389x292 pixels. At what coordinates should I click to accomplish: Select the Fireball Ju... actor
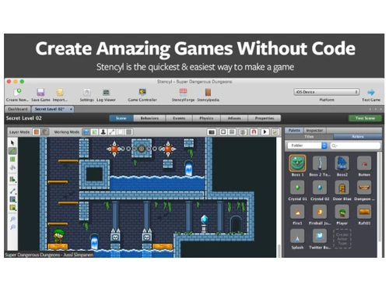pyautogui.click(x=320, y=212)
